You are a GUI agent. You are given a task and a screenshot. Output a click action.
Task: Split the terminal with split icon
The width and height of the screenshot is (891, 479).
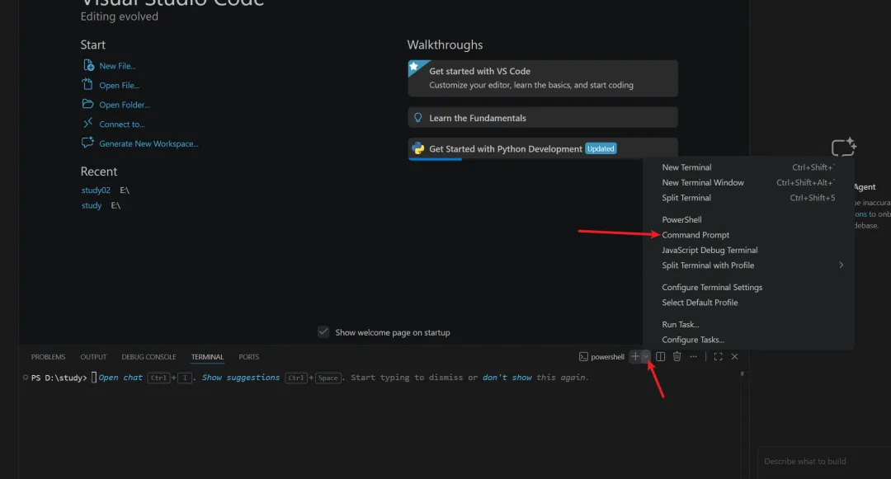660,356
